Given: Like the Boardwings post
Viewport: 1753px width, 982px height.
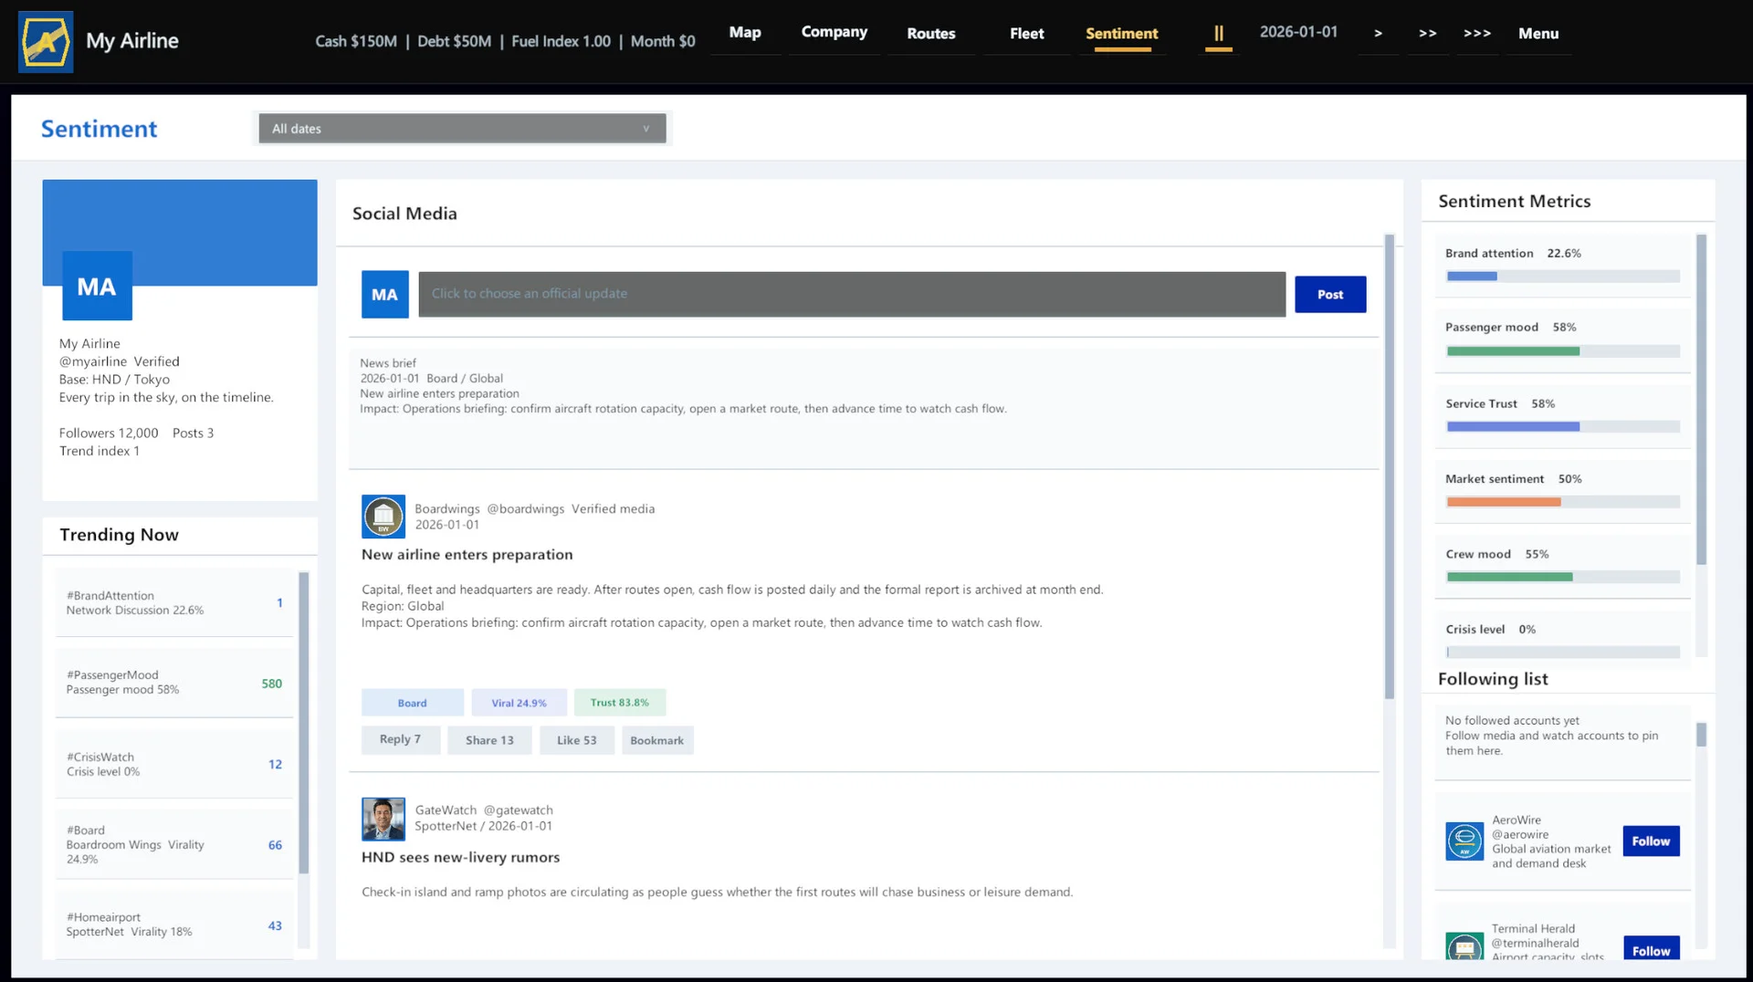Looking at the screenshot, I should (577, 739).
